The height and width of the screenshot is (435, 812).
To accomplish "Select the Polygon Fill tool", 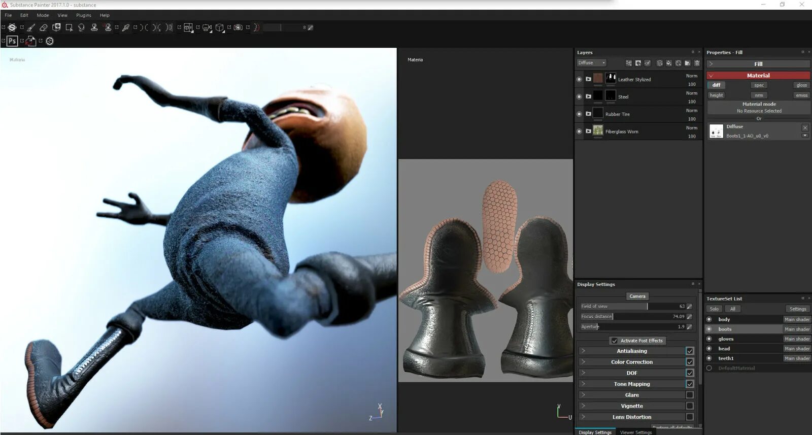I will [69, 27].
